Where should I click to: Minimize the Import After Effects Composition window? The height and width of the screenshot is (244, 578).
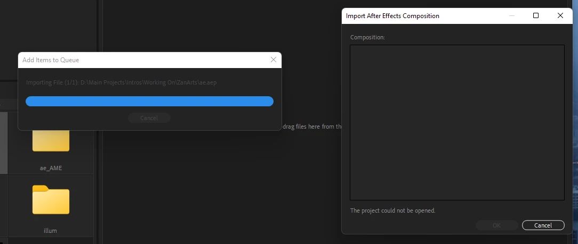click(x=512, y=15)
